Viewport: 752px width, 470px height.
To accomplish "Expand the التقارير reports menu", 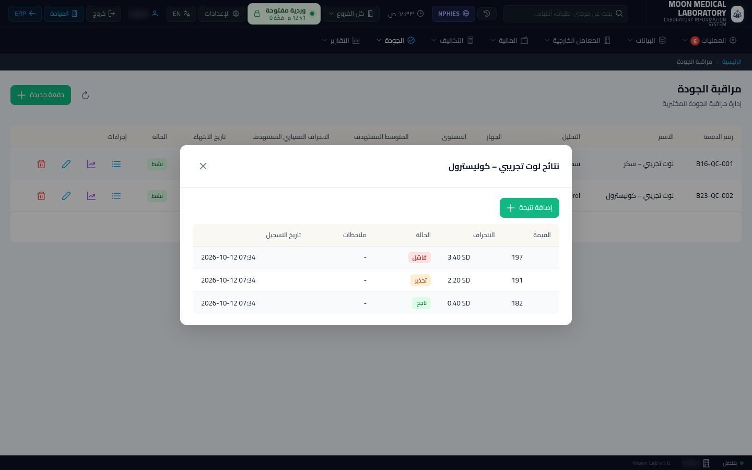I will pos(341,40).
